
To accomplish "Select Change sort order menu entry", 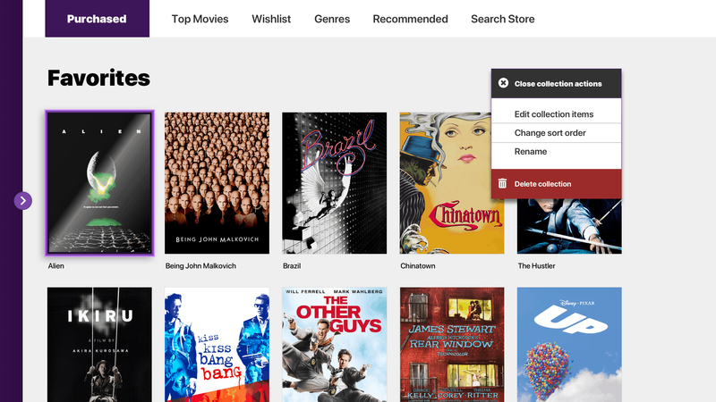I will coord(556,132).
